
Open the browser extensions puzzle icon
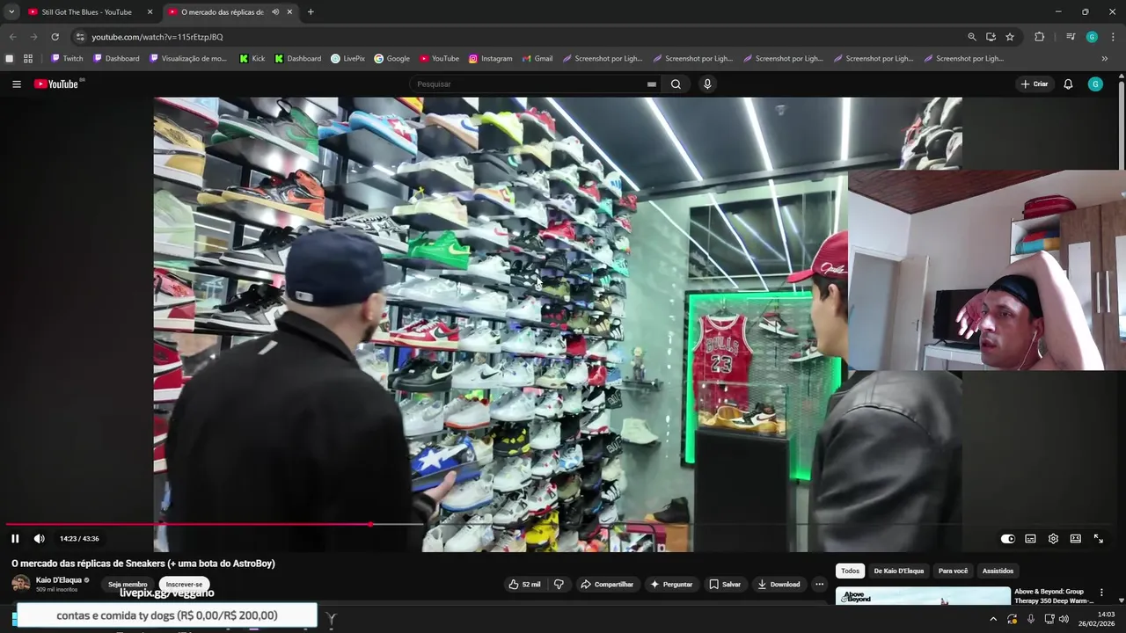pyautogui.click(x=1039, y=37)
